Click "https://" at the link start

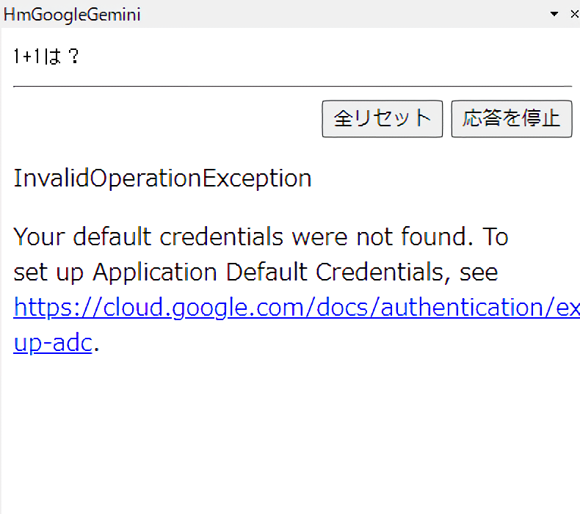(x=56, y=308)
